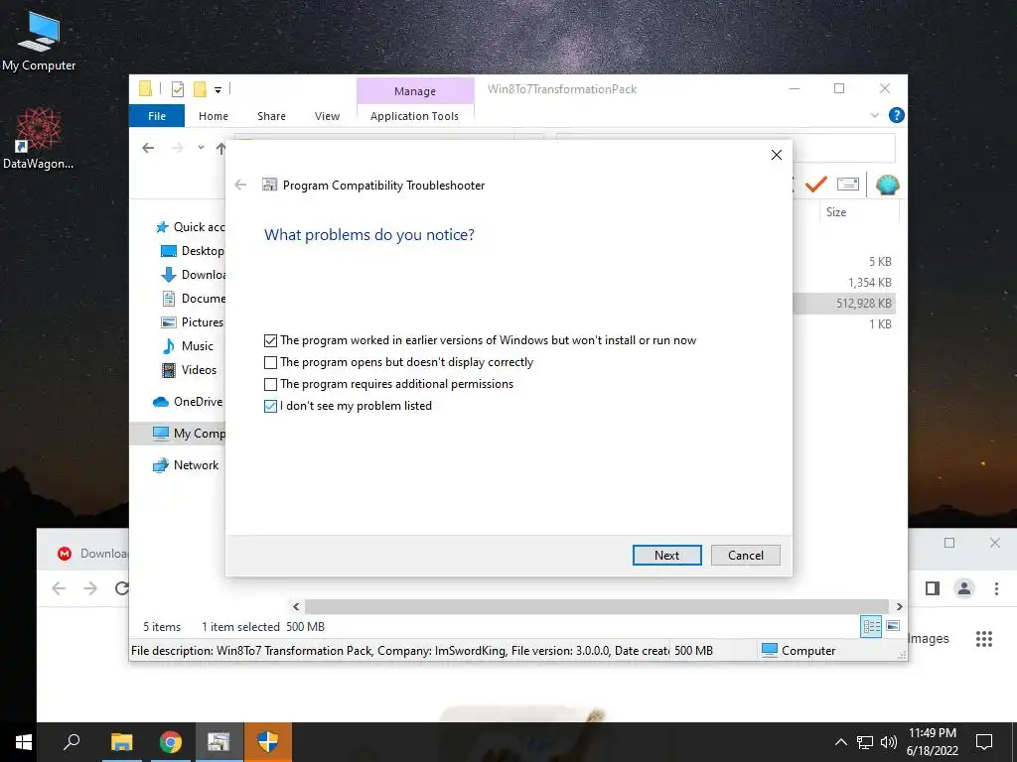Click Cancel in the troubleshooter

pos(745,556)
